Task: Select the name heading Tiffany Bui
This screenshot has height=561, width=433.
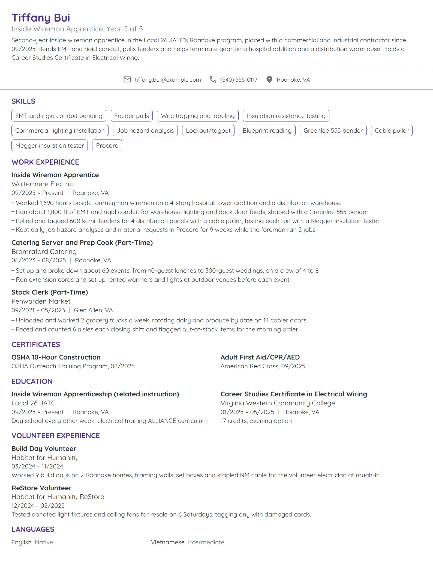Action: 41,18
